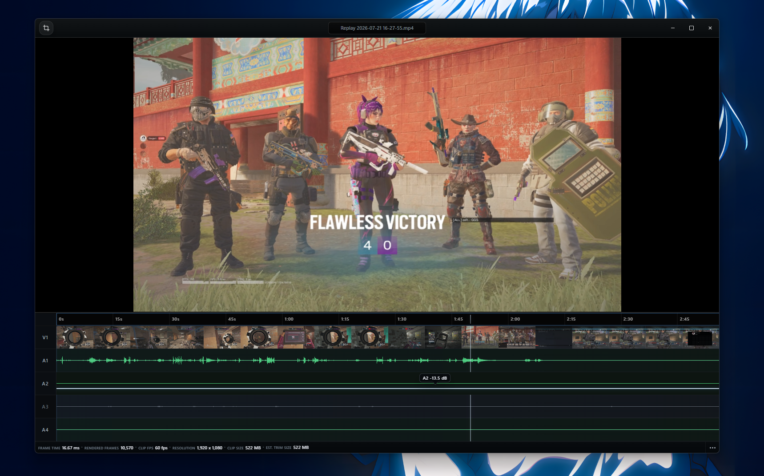
Task: Click the V1 thumbnail below the 1:00 mark
Action: (296, 337)
